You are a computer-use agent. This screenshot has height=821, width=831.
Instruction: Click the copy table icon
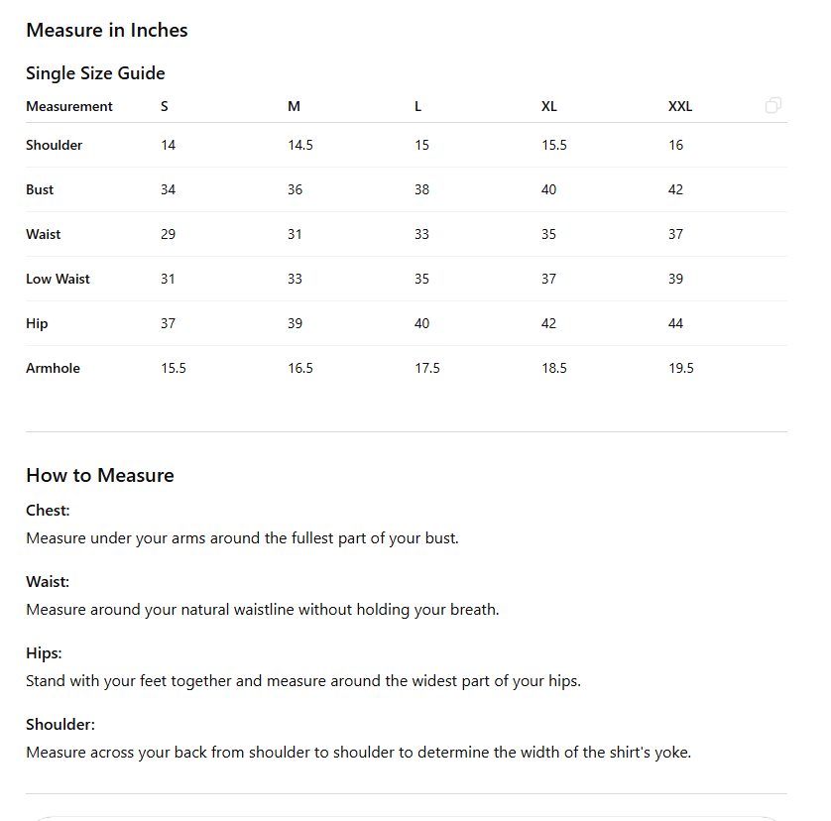773,105
